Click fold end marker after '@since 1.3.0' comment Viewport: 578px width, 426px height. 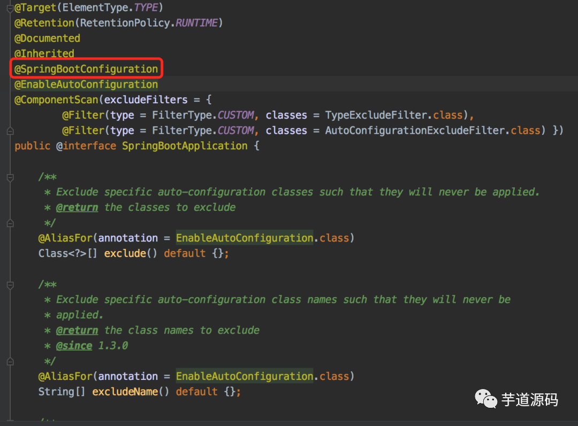[10, 361]
